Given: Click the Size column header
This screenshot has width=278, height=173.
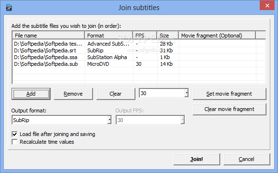Looking at the screenshot, I should click(168, 36).
